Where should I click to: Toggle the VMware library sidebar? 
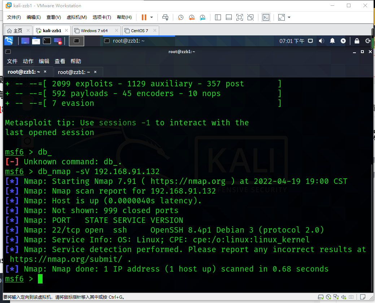[x=218, y=17]
